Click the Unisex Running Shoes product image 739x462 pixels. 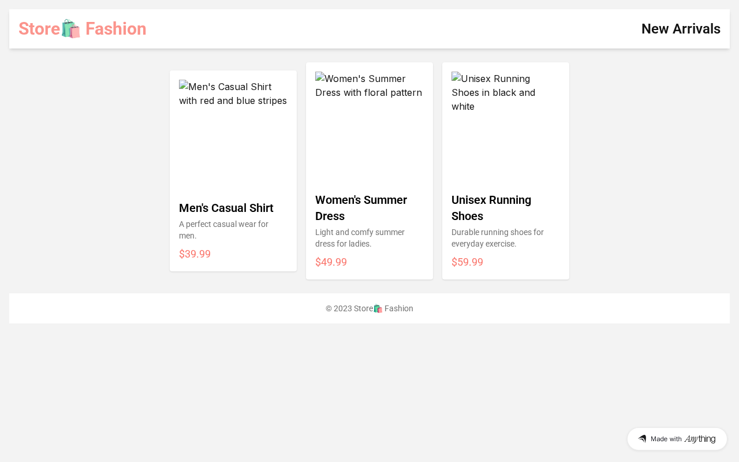tap(506, 126)
